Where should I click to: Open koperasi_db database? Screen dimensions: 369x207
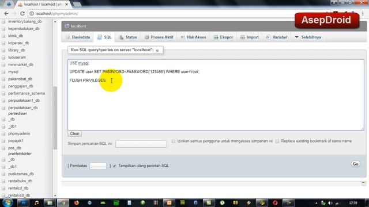[18, 43]
